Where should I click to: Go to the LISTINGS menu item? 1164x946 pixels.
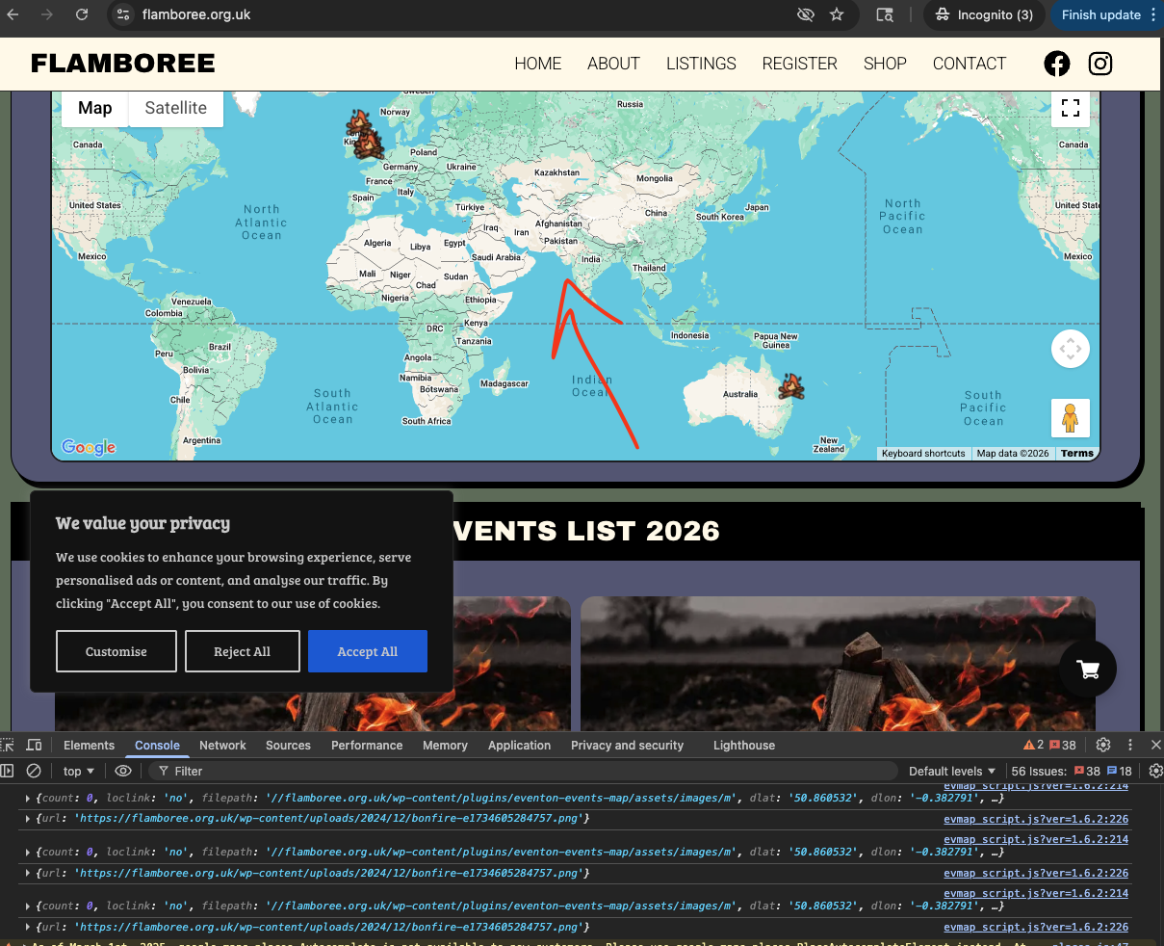[701, 64]
